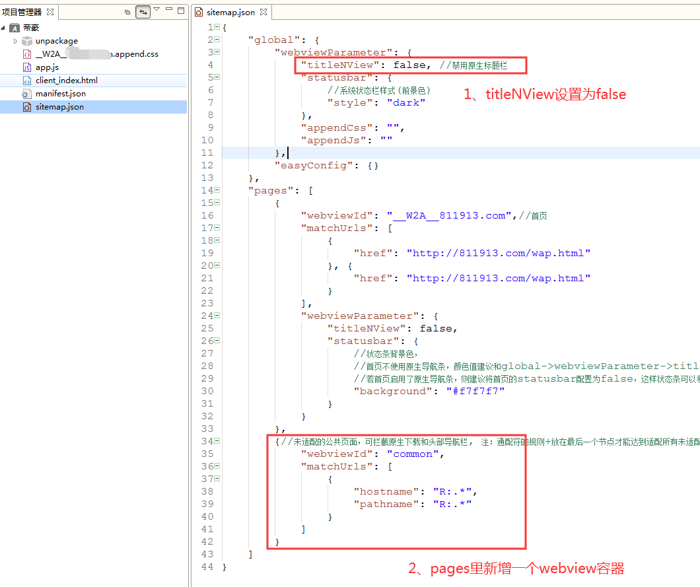
Task: Collapse the "statusbar" fold at line 26
Action: [217, 341]
